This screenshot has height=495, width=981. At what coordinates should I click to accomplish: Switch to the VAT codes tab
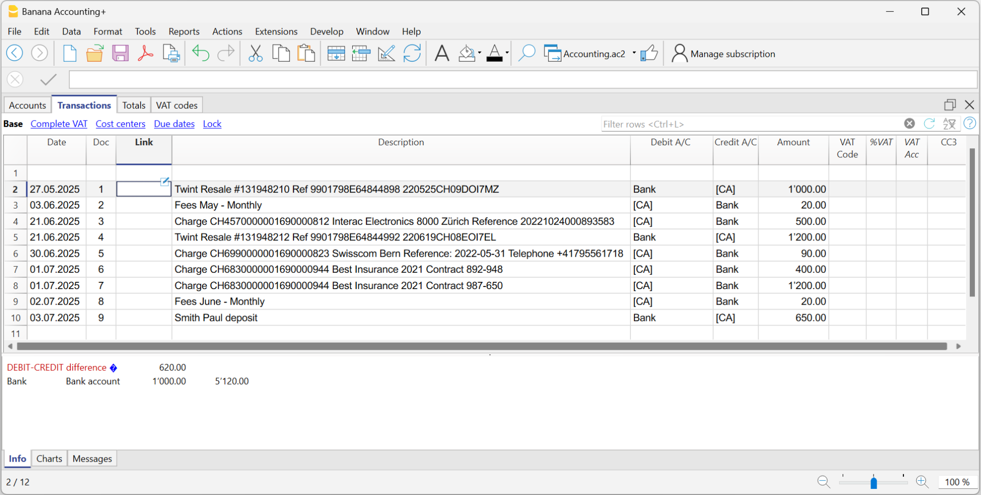pyautogui.click(x=176, y=105)
